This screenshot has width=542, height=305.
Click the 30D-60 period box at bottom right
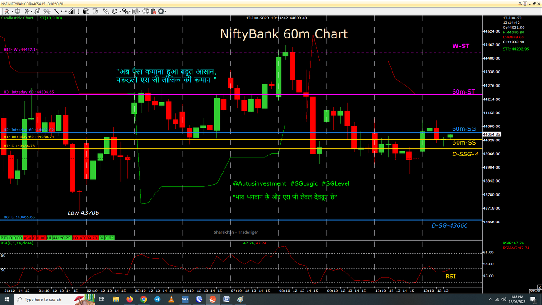point(534,291)
